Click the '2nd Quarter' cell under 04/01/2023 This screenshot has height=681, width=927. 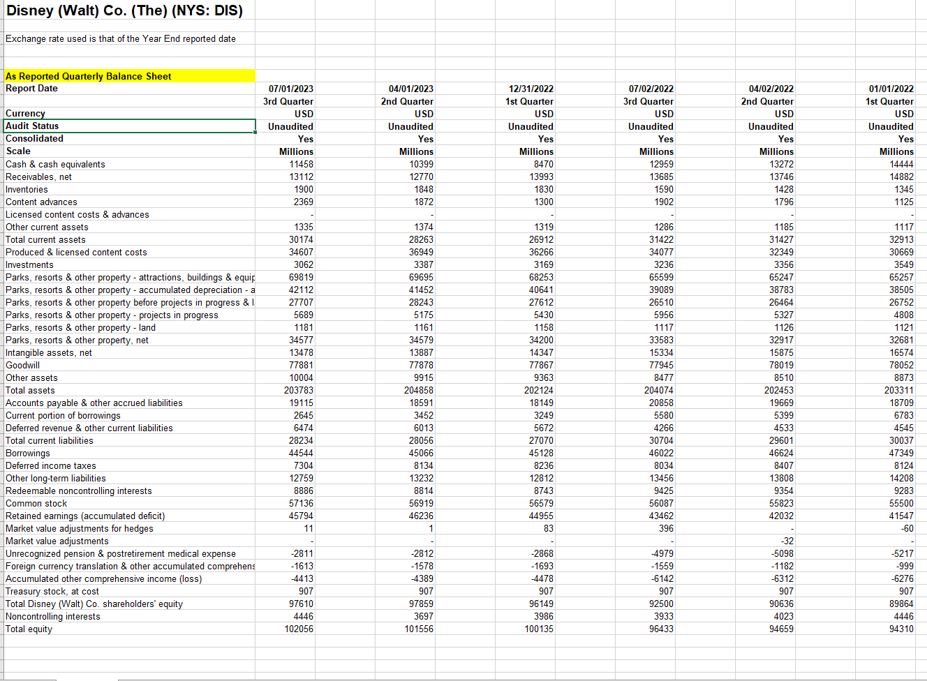(x=407, y=101)
